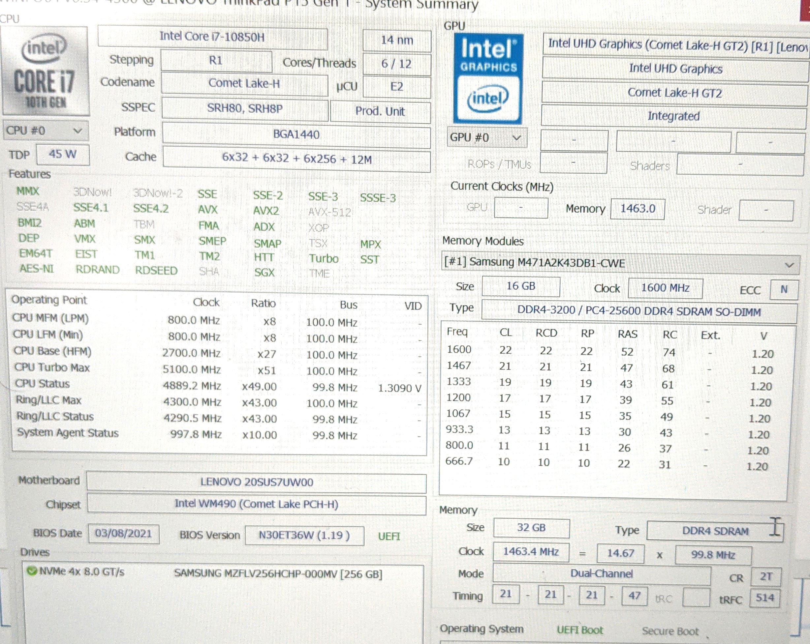Click the TDP 45 W value box
The width and height of the screenshot is (810, 644).
pos(63,154)
